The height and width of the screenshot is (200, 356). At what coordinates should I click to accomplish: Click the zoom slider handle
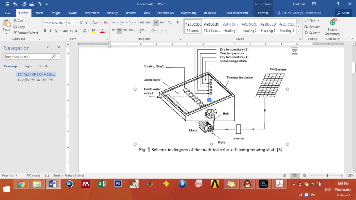click(x=327, y=176)
